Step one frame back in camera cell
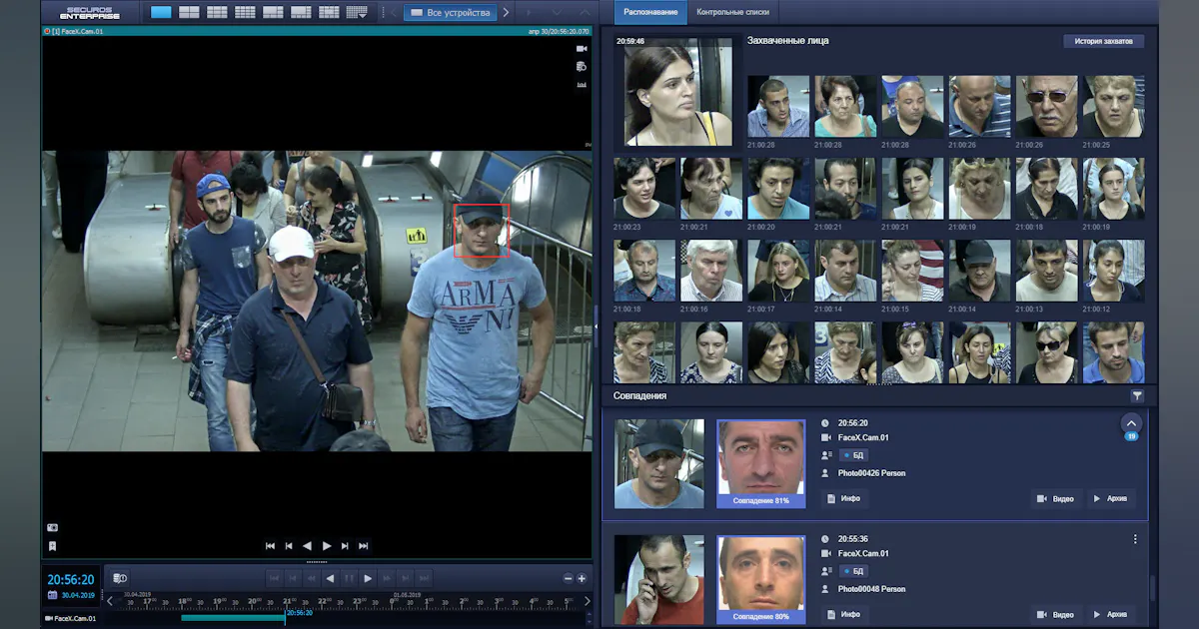The image size is (1199, 629). tap(289, 546)
